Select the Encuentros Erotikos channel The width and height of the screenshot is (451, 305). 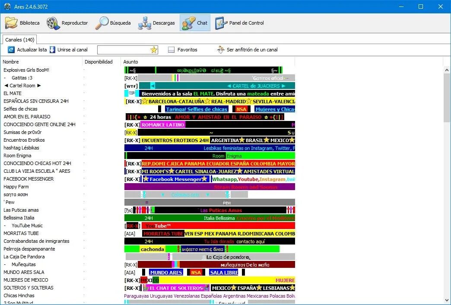24,140
